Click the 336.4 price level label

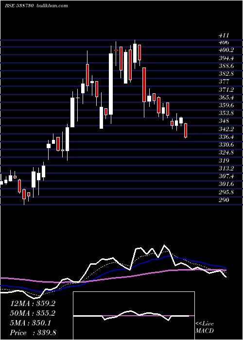(226, 137)
